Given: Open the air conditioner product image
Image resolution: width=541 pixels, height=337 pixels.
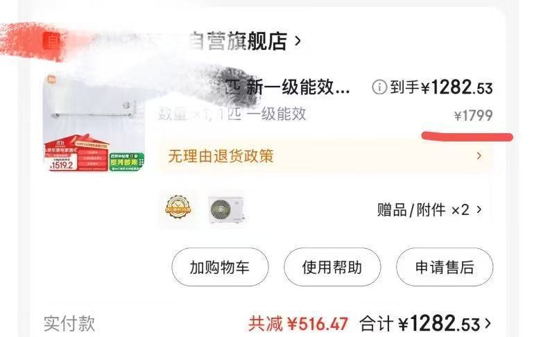Looking at the screenshot, I should [x=94, y=123].
